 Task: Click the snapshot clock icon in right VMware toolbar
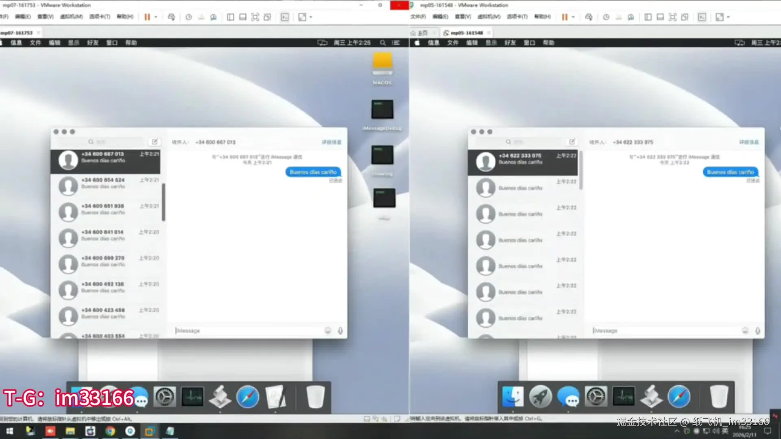606,17
